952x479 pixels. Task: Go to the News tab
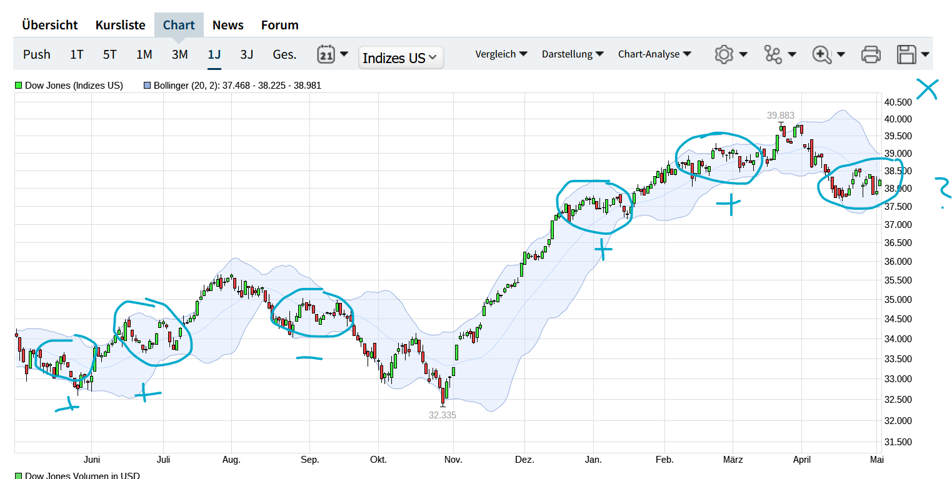tap(228, 25)
